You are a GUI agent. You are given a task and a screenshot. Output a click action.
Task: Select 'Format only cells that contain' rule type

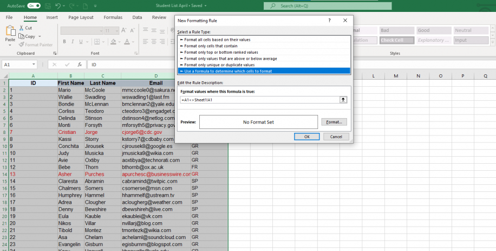264,46
